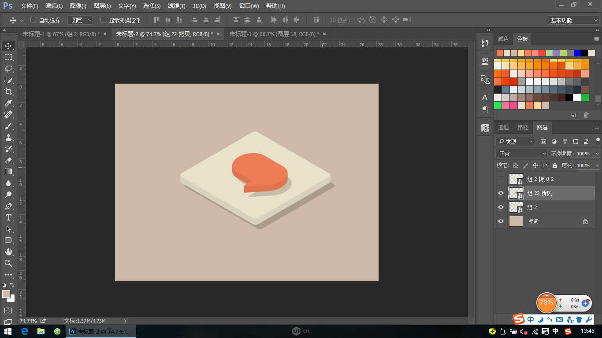Viewport: 602px width, 338px height.
Task: Open the 正常 blend mode dropdown
Action: coord(521,154)
